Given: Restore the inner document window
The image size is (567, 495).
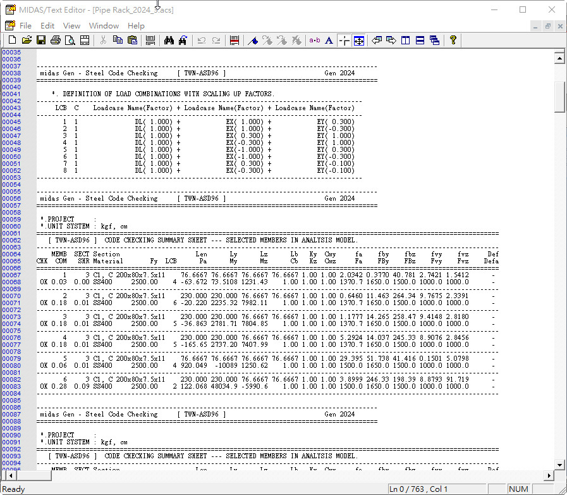Looking at the screenshot, I should (x=548, y=26).
